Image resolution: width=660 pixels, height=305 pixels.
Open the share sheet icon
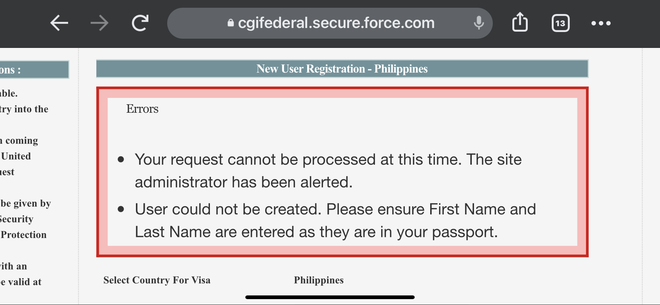(520, 22)
